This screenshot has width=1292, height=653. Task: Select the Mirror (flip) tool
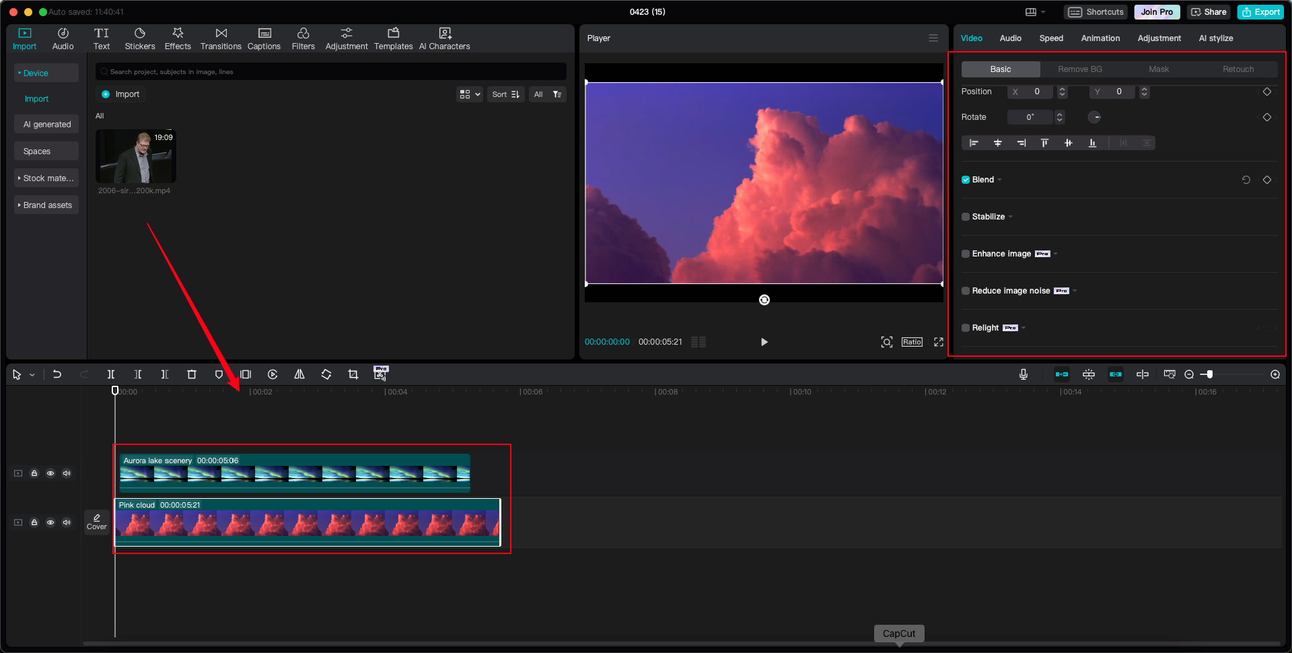click(299, 374)
